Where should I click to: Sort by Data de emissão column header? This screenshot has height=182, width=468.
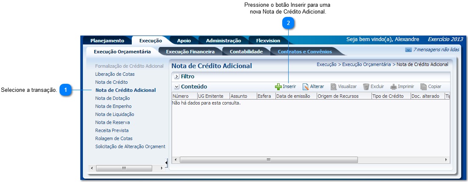(295, 96)
